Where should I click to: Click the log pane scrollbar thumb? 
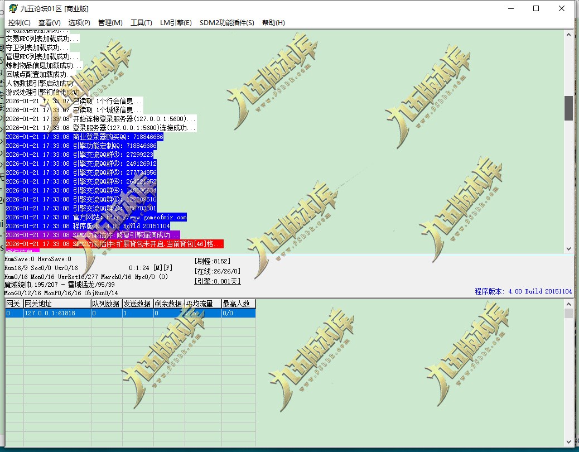568,108
